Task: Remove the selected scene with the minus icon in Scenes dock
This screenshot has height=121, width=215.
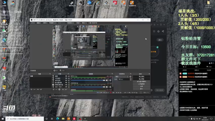Action: pos(34,90)
